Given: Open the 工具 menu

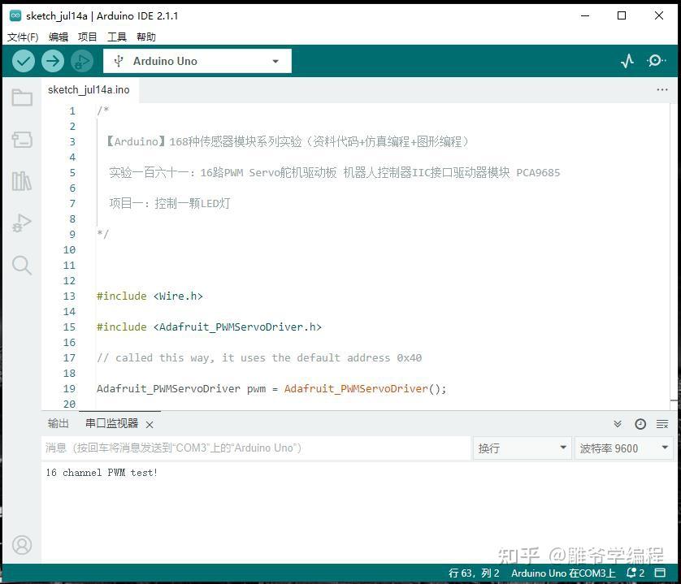Looking at the screenshot, I should [117, 37].
